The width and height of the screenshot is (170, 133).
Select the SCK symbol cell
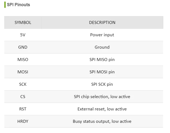pyautogui.click(x=23, y=84)
